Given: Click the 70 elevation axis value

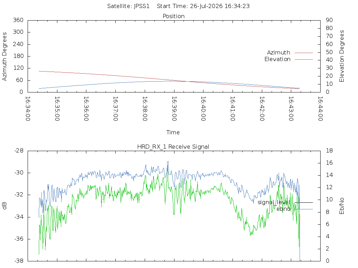Looking at the screenshot, I should point(329,36).
